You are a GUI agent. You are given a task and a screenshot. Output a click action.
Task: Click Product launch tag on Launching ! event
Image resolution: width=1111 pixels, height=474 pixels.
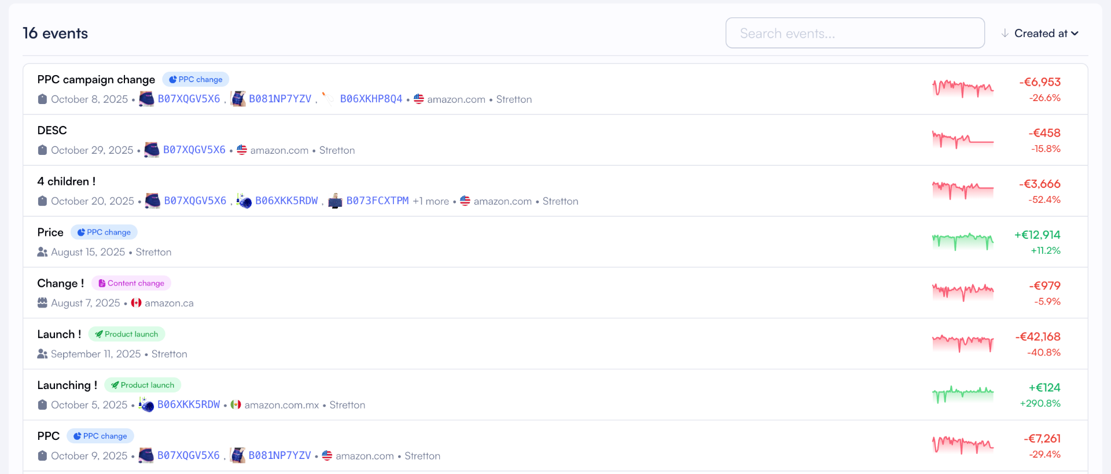point(143,384)
